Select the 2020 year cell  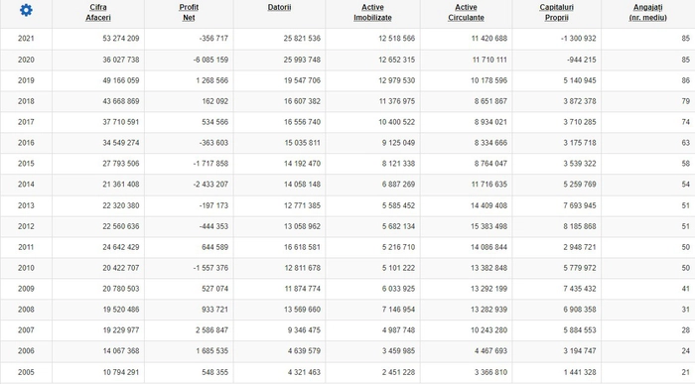click(x=26, y=60)
